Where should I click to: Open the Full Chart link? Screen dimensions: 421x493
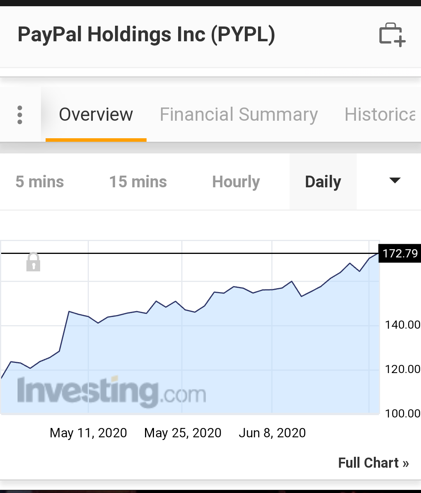tap(373, 463)
